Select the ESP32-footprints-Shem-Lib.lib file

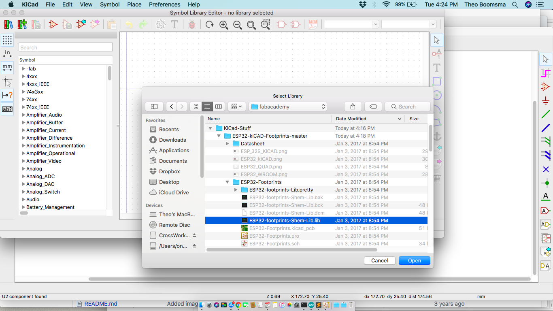point(316,221)
